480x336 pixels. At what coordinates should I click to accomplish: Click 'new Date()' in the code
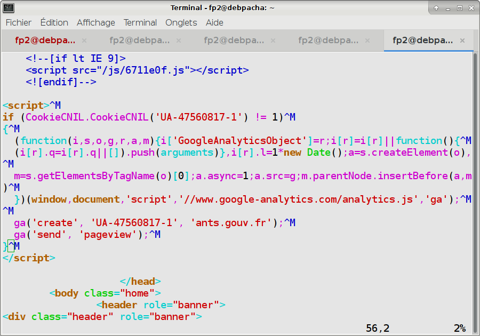313,153
